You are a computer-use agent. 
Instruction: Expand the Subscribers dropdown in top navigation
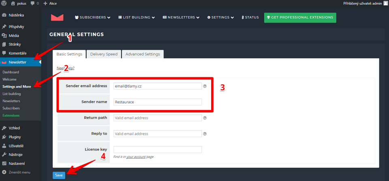pyautogui.click(x=92, y=17)
